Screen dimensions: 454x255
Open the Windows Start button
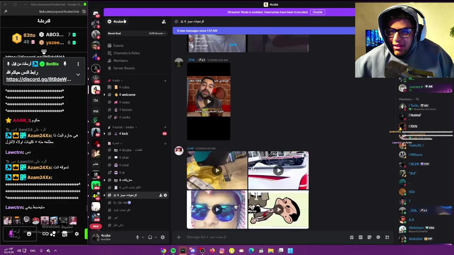click(x=290, y=251)
